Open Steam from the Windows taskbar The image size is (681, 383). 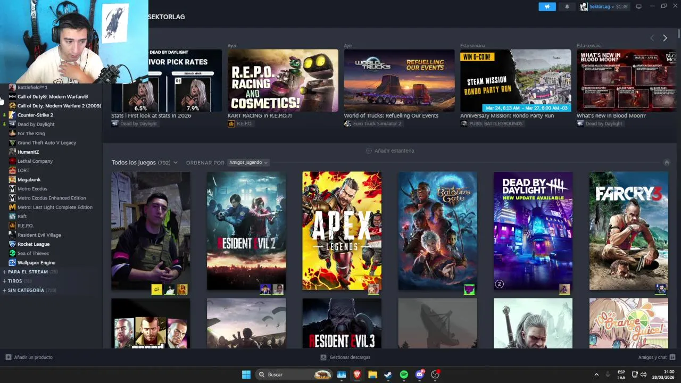point(388,374)
